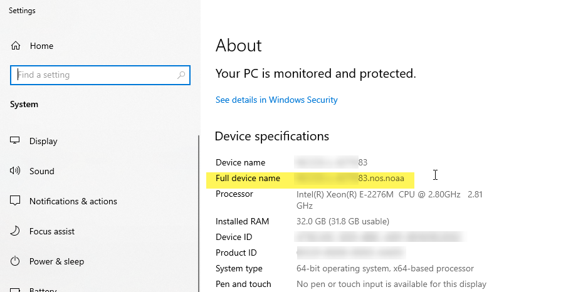Open See details in Windows Security
588x292 pixels.
276,100
